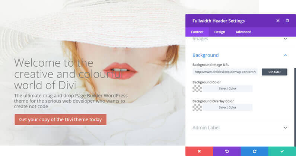Click Get your copy of the Divi theme today
296x156 pixels.
[x=60, y=120]
